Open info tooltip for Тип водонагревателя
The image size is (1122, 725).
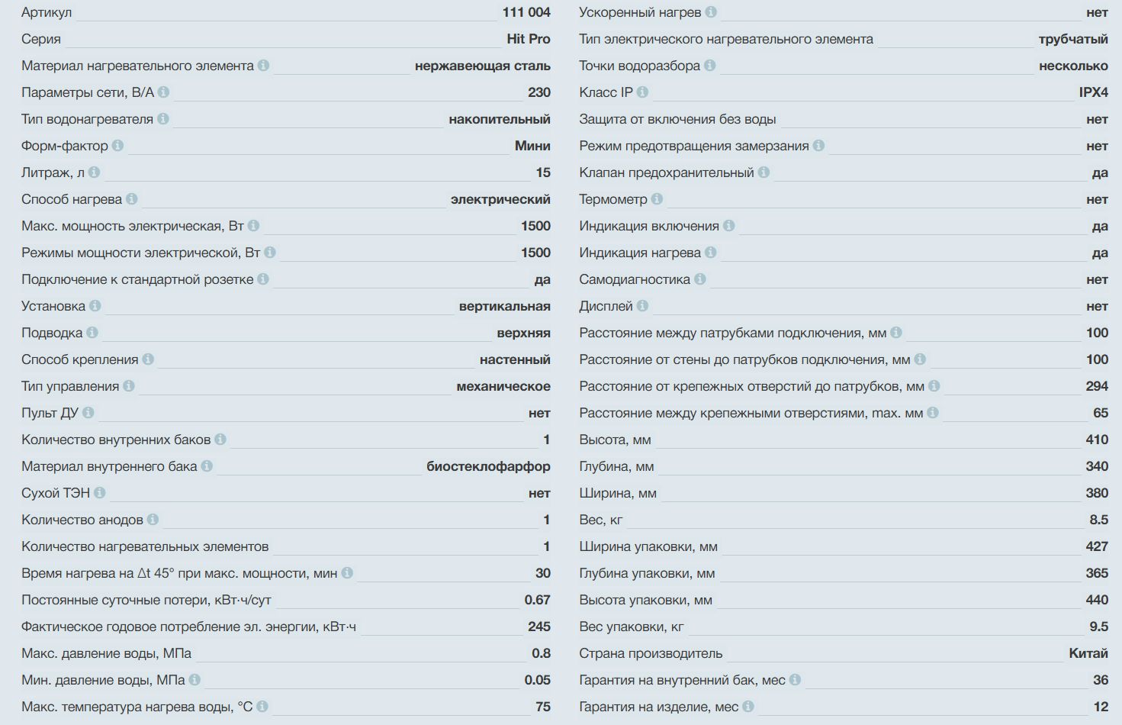tap(162, 119)
